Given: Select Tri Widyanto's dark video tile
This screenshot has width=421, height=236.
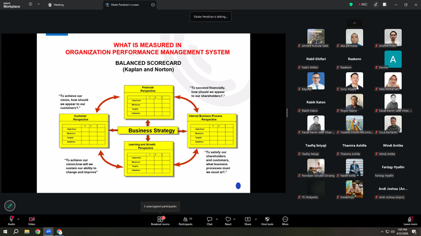Looking at the screenshot, I should (x=316, y=189).
